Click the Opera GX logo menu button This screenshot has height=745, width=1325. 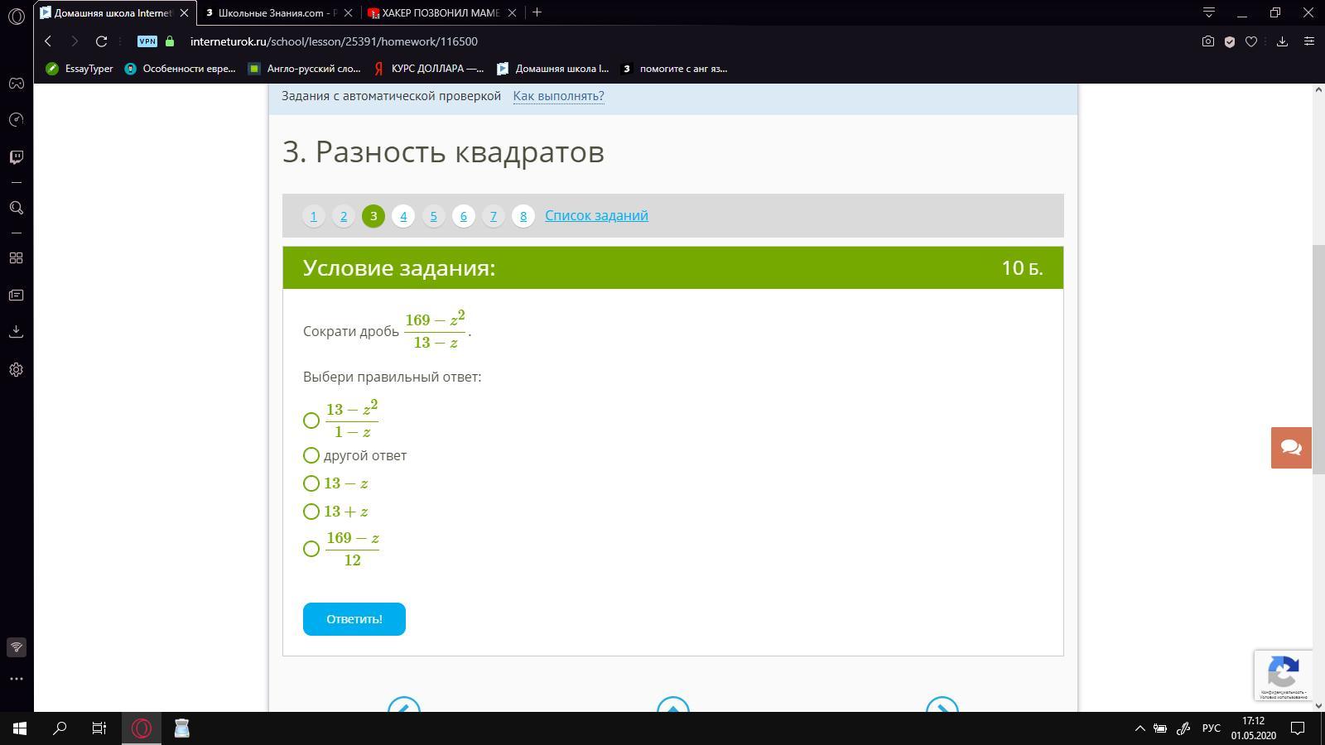(x=16, y=15)
